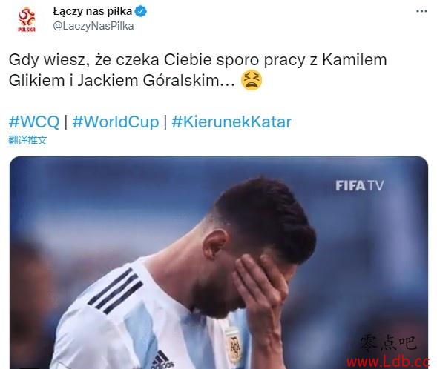Open the #WCQ hashtag
This screenshot has width=437, height=369.
point(34,122)
